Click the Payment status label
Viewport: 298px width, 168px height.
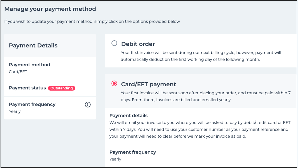click(x=27, y=88)
